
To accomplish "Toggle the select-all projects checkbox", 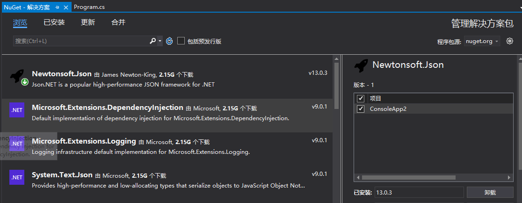I will [x=361, y=99].
